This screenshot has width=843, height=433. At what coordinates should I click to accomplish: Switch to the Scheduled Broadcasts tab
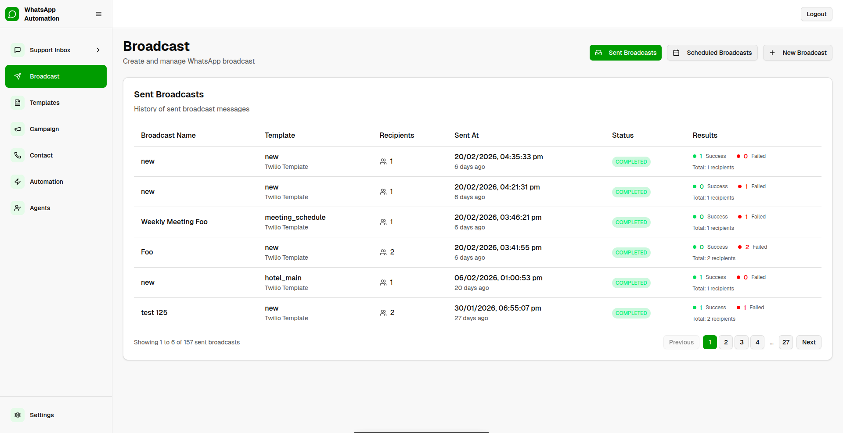coord(712,53)
